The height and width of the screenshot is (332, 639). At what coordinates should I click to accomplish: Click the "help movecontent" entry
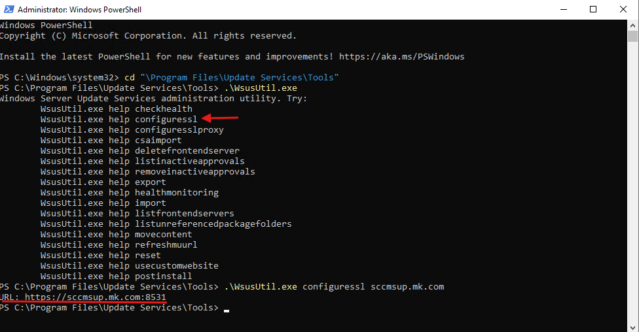point(116,235)
